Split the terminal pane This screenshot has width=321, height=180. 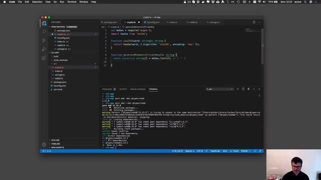[243, 89]
